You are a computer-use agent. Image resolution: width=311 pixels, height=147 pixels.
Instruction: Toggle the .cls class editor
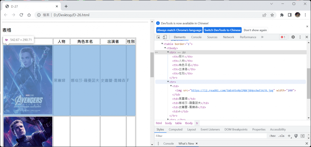point(281,136)
